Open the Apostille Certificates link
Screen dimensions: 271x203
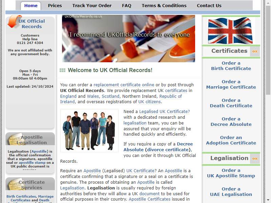(x=149, y=199)
